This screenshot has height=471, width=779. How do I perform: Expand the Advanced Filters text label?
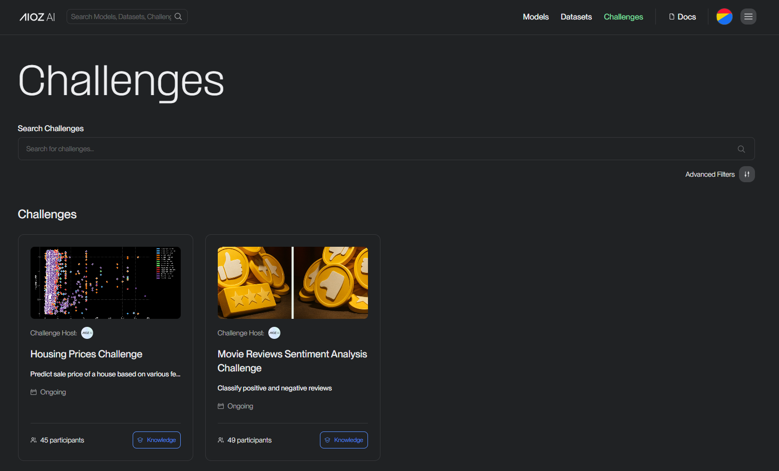(x=709, y=174)
